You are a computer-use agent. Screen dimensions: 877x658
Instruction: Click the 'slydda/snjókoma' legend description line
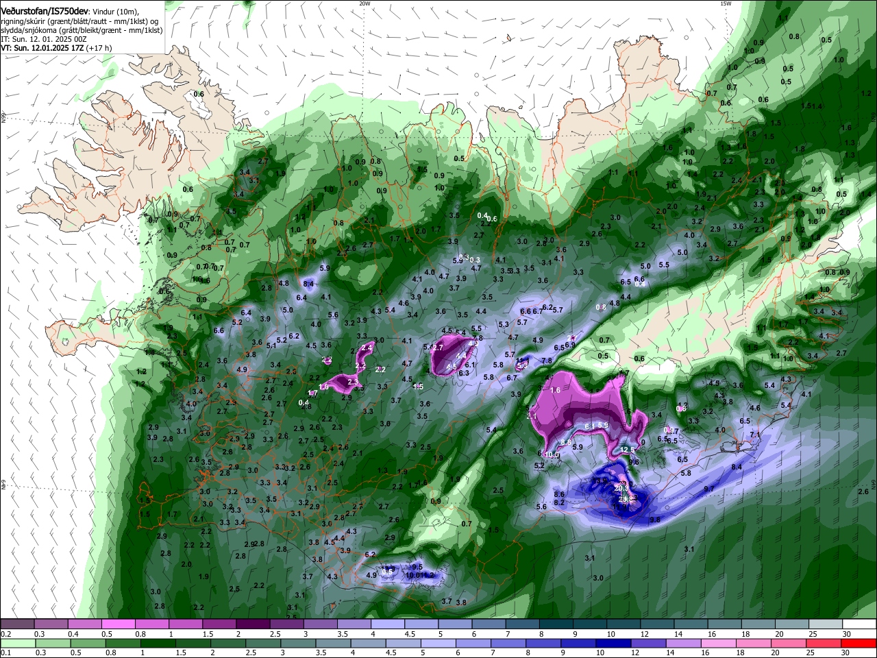82,30
